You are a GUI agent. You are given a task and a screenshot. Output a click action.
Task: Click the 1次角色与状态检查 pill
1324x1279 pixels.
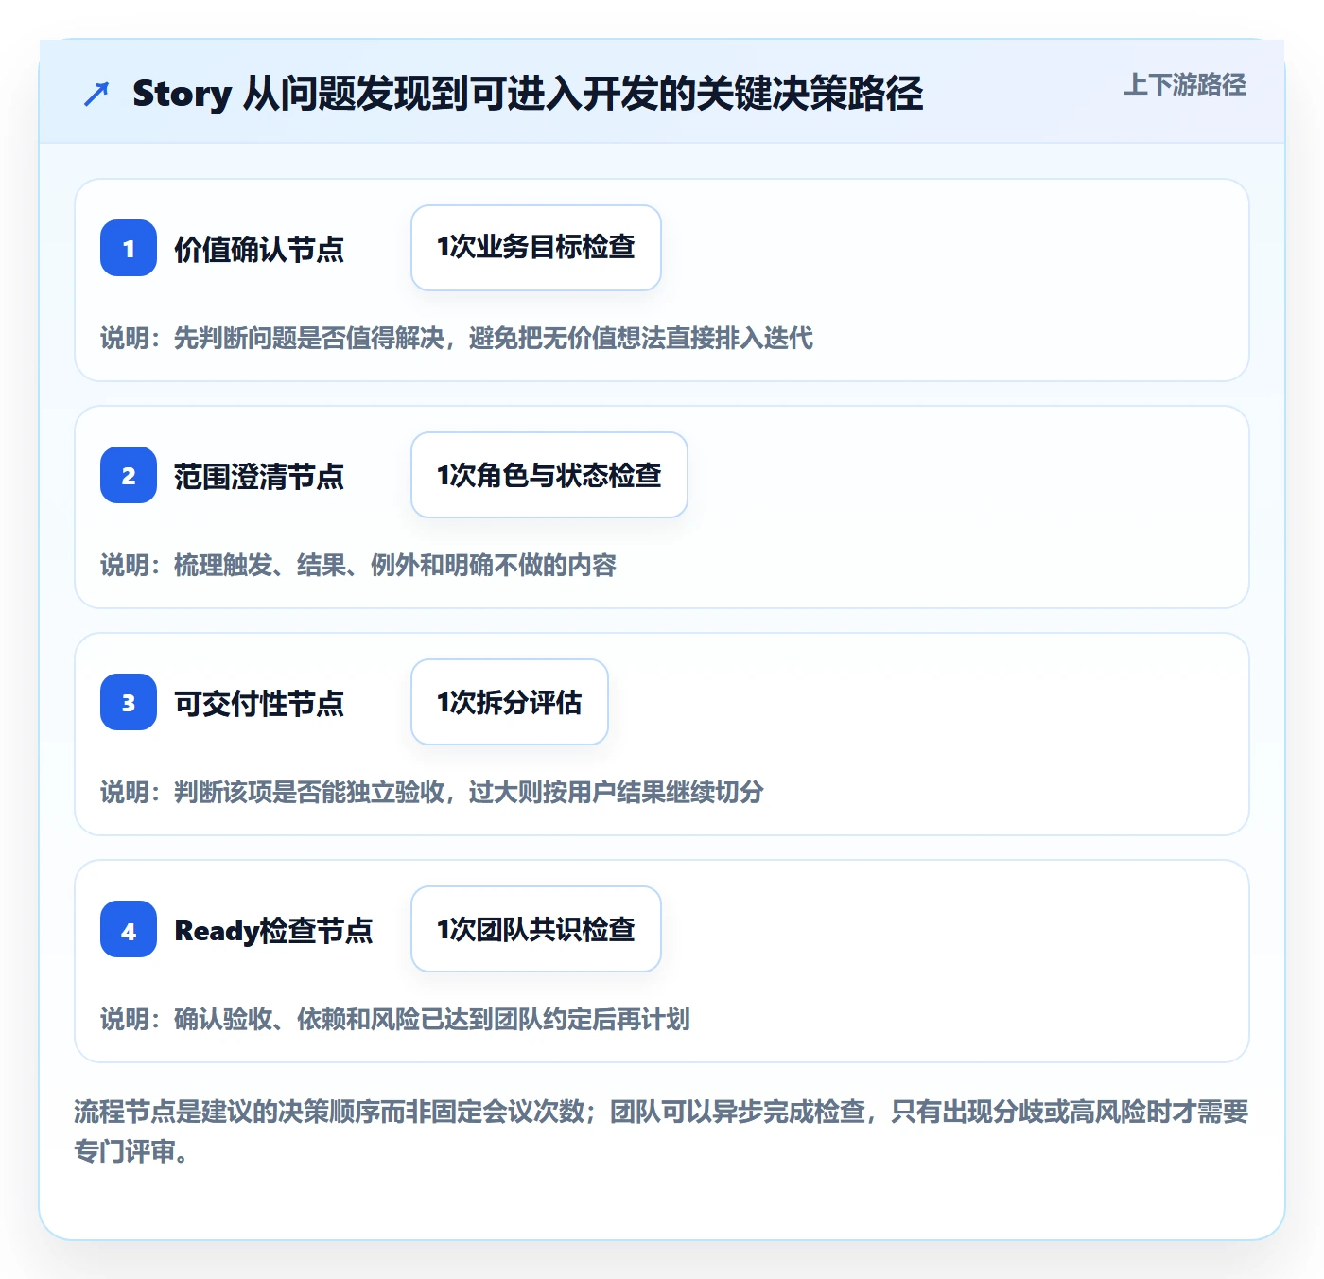(x=549, y=475)
